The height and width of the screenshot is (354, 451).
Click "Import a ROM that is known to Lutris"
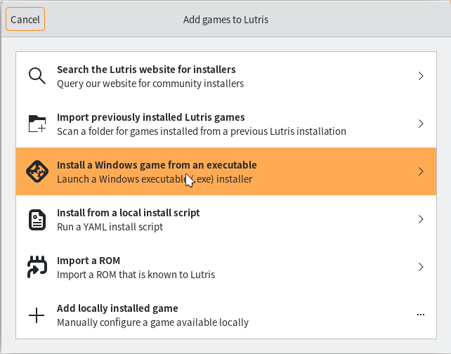[x=136, y=275]
